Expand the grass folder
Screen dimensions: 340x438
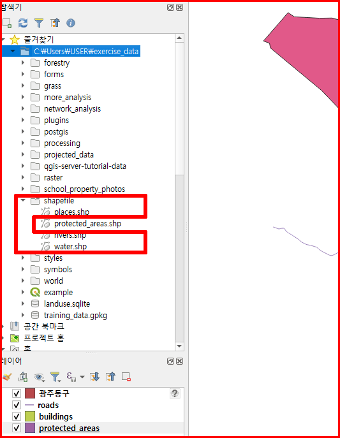click(x=23, y=85)
